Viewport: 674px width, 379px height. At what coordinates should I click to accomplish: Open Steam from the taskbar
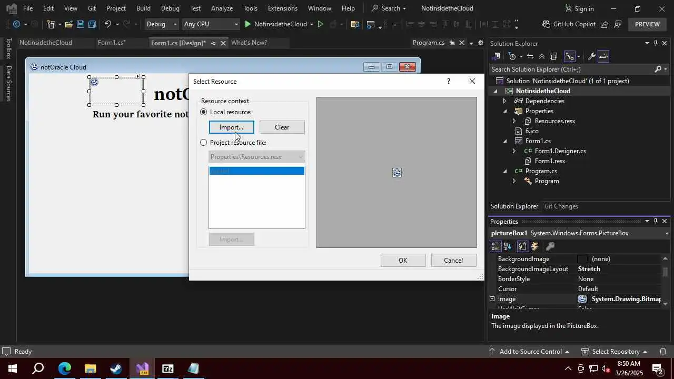pos(116,368)
